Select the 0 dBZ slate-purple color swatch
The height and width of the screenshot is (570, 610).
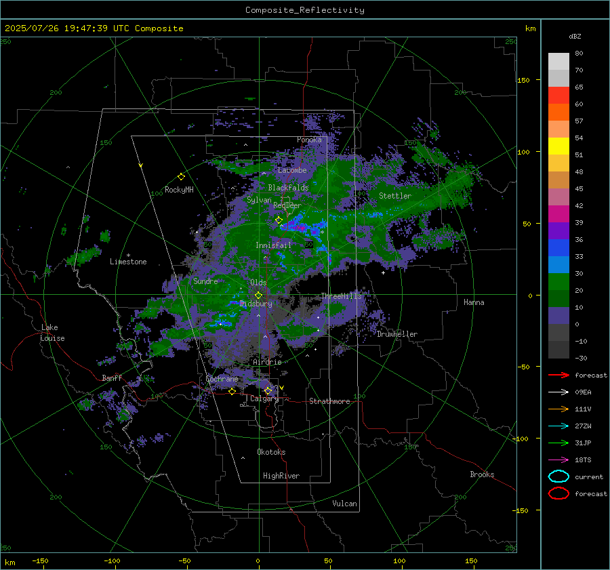tap(558, 316)
